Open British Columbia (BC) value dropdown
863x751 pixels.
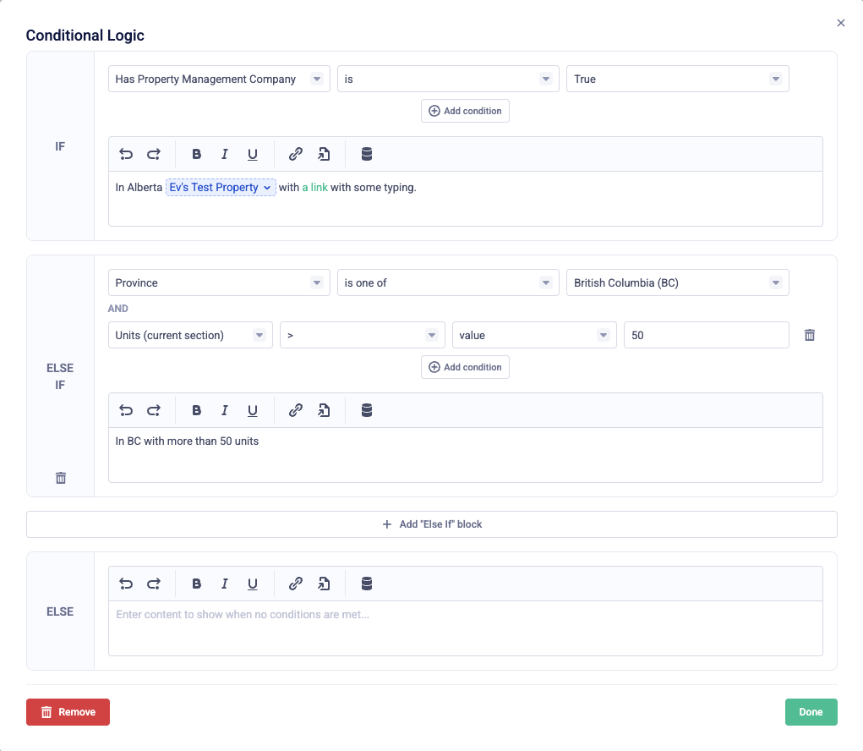pyautogui.click(x=678, y=282)
